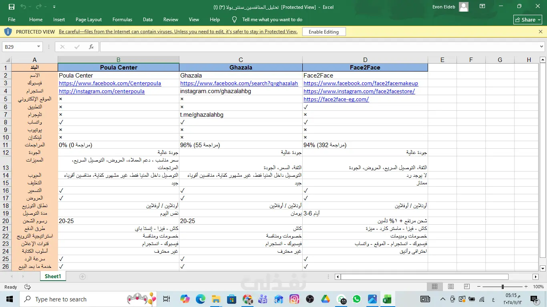The width and height of the screenshot is (547, 307).
Task: Open the Windows Start menu
Action: point(10,299)
